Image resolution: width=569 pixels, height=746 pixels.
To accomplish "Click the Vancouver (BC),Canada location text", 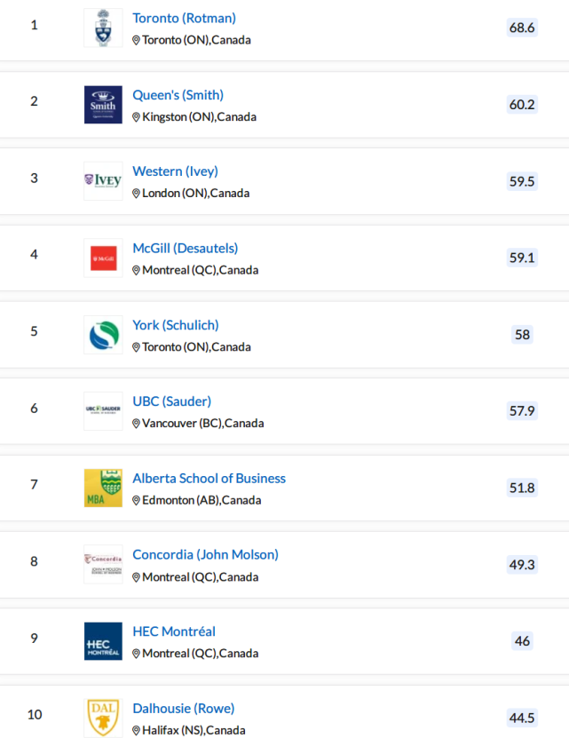I will click(203, 424).
